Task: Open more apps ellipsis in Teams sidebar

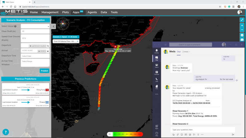Action: (x=157, y=94)
